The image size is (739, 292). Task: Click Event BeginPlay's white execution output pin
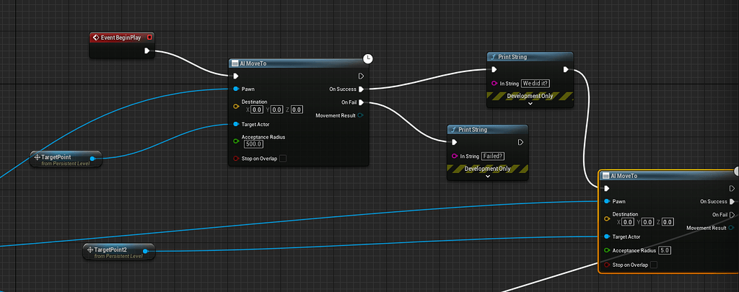[x=147, y=51]
